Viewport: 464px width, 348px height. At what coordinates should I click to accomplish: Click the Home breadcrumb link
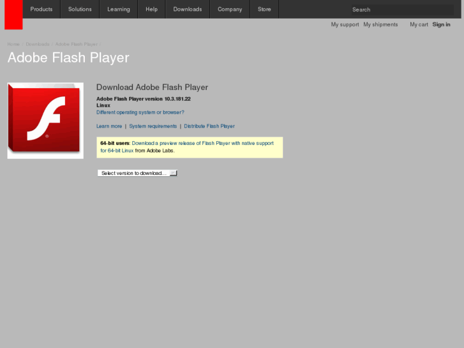tap(13, 44)
